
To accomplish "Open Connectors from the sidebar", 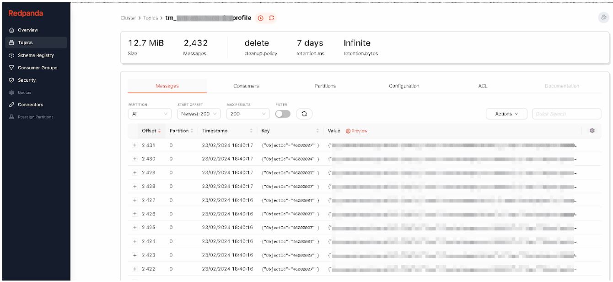I will 30,104.
